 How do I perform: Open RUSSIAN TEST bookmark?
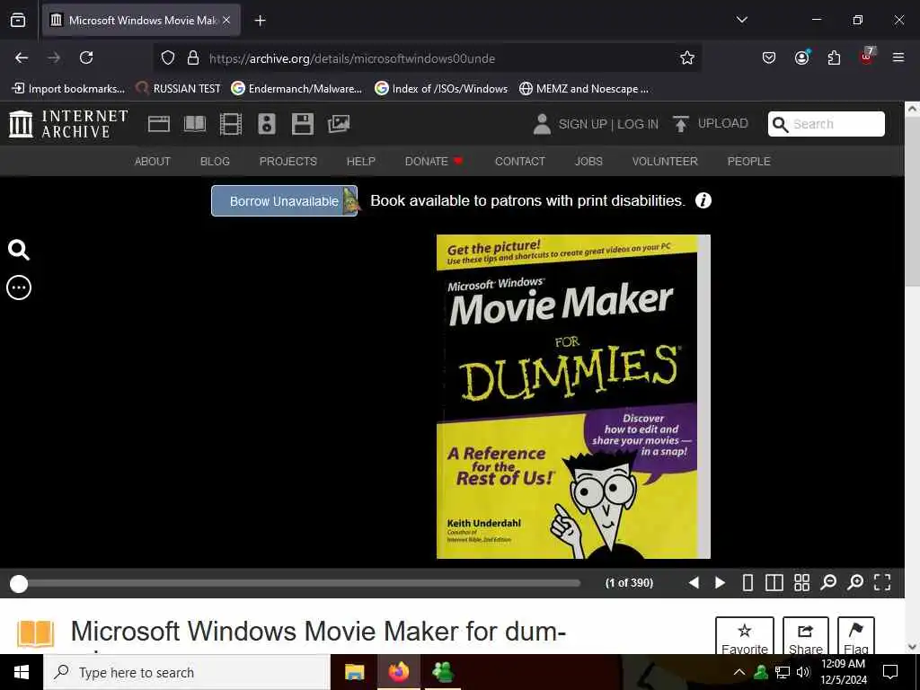coord(179,89)
